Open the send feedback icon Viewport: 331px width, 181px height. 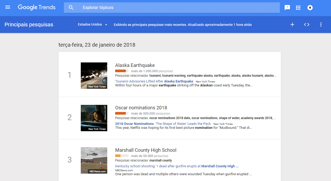click(287, 8)
